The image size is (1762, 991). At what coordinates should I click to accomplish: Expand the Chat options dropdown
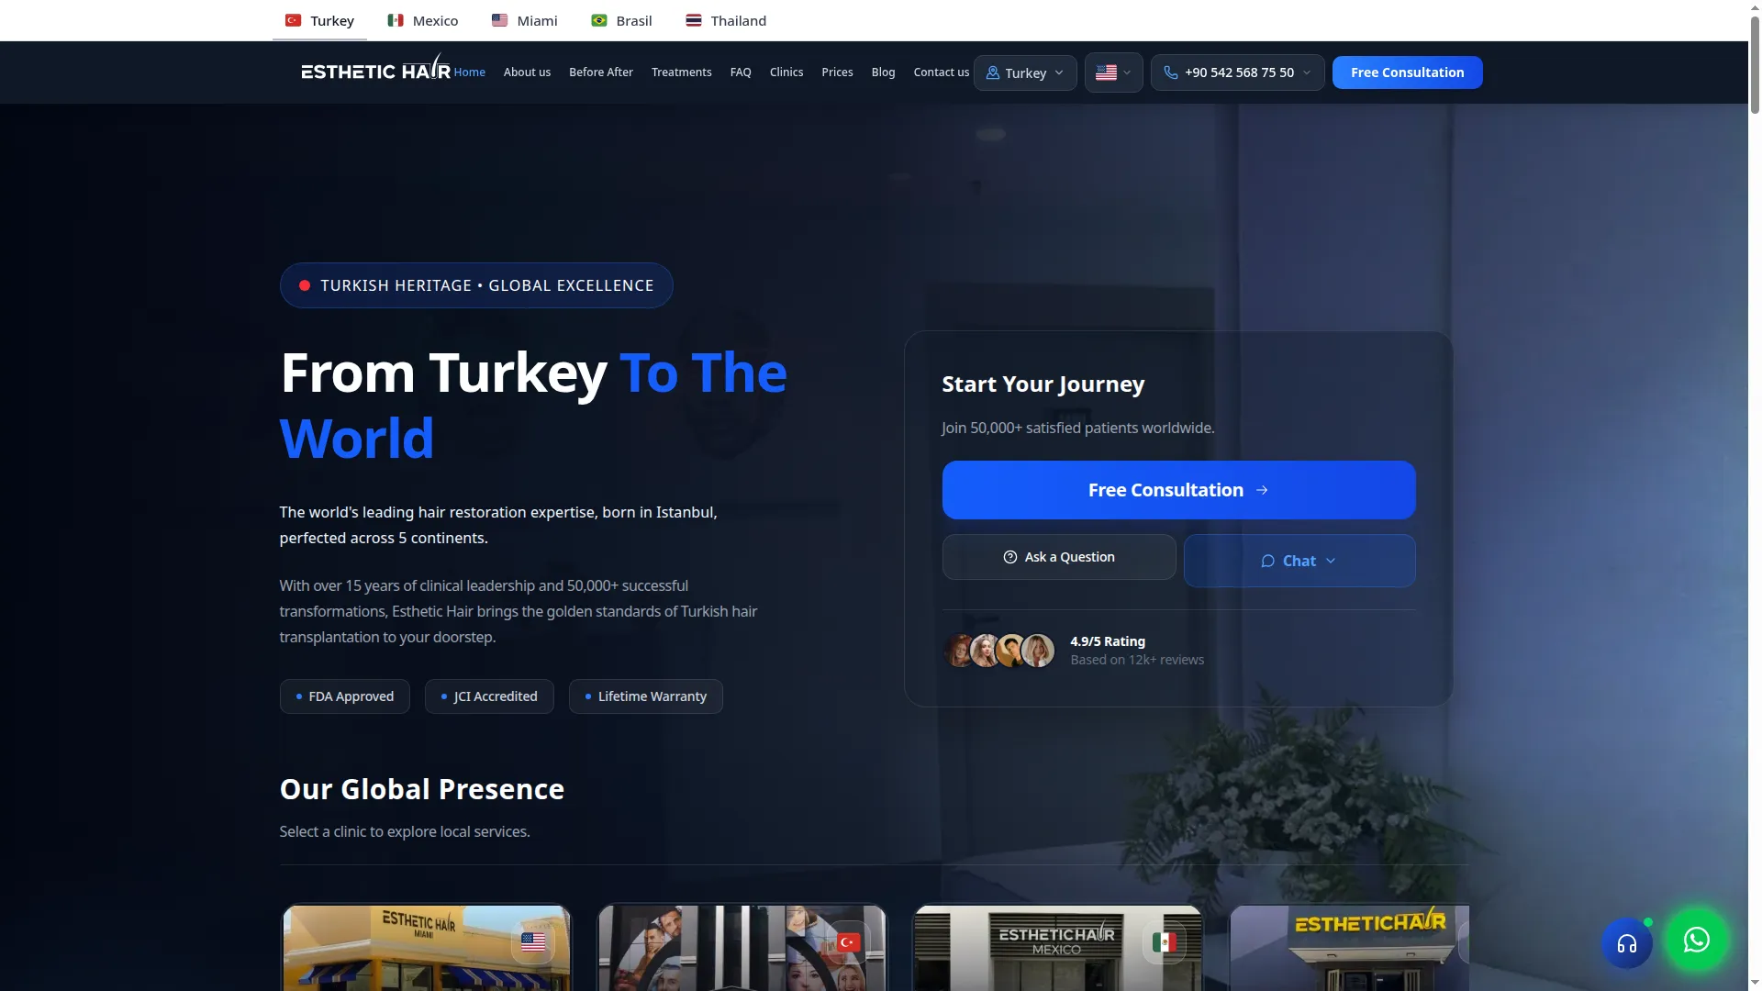[x=1331, y=561]
